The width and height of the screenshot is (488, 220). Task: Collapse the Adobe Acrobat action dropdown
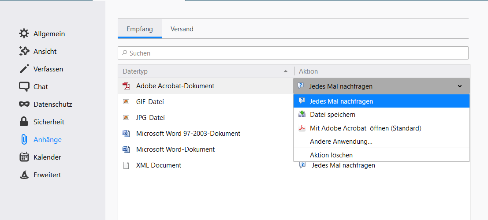[x=460, y=86]
